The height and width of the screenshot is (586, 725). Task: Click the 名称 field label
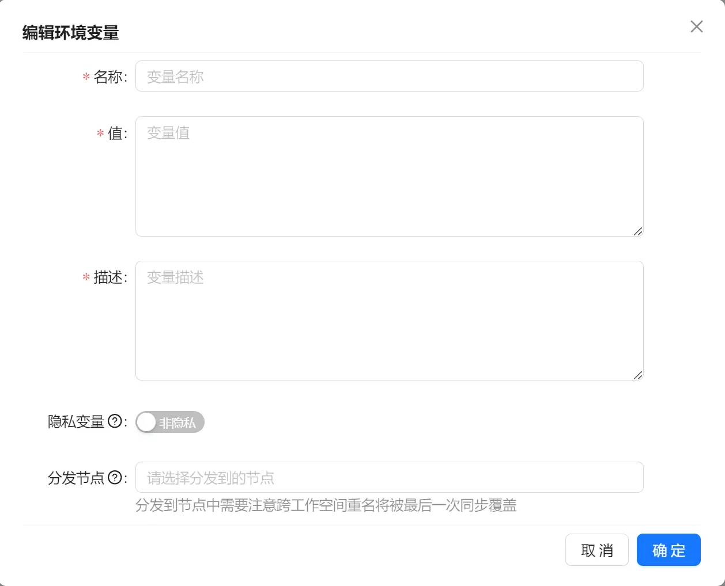pyautogui.click(x=108, y=77)
